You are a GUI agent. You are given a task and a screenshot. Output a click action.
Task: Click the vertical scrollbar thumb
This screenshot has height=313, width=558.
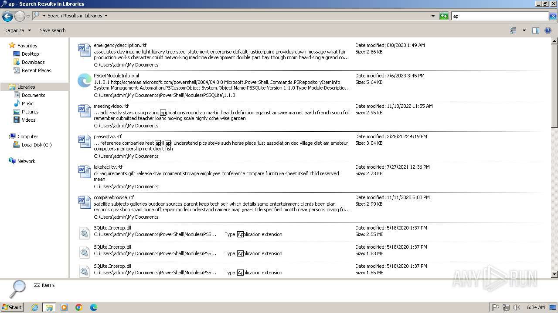tap(555, 86)
